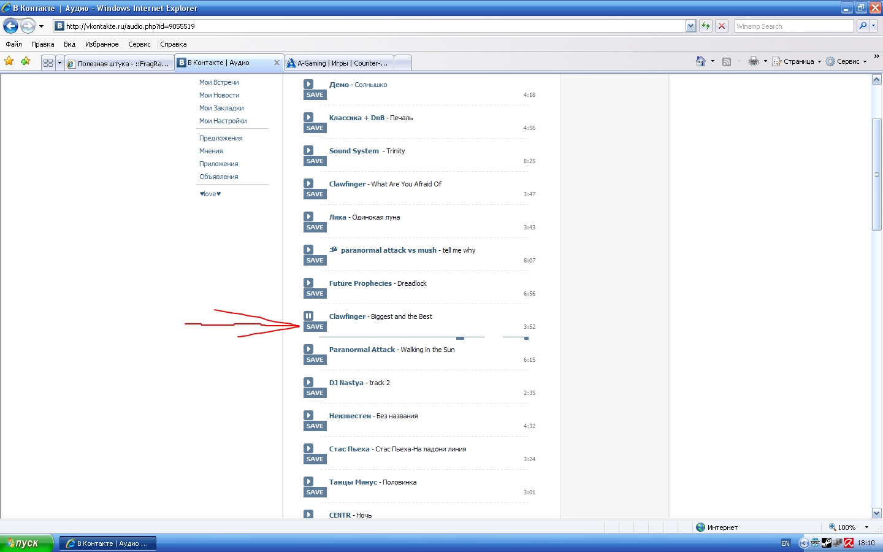Open recent pages dropdown next to Forward

point(41,26)
